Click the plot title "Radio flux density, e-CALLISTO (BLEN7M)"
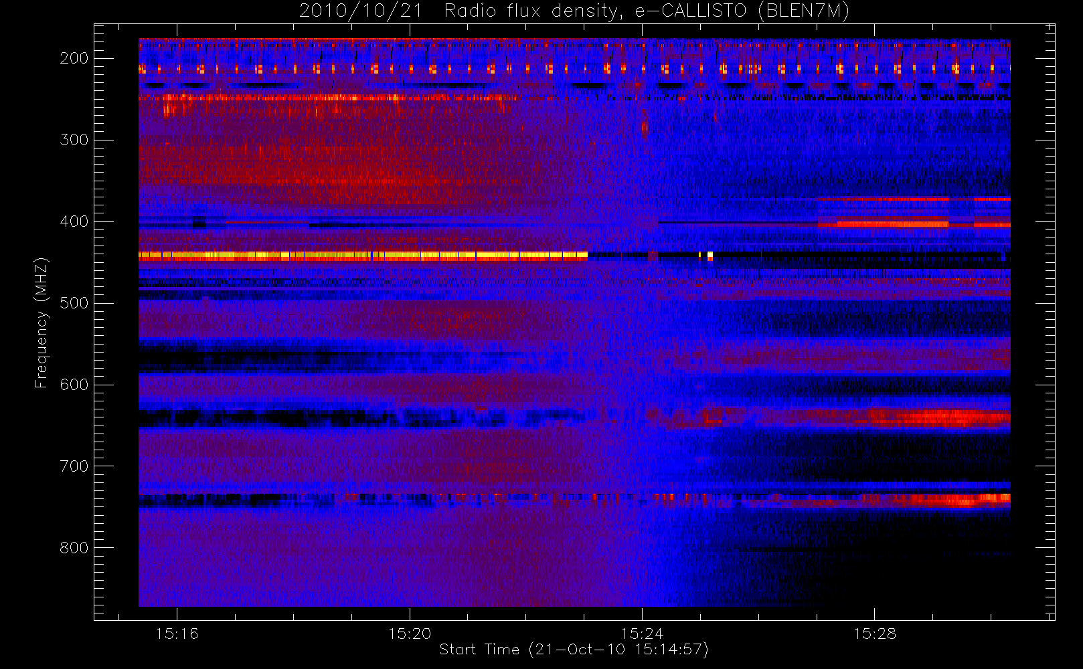The width and height of the screenshot is (1083, 669). click(x=647, y=11)
